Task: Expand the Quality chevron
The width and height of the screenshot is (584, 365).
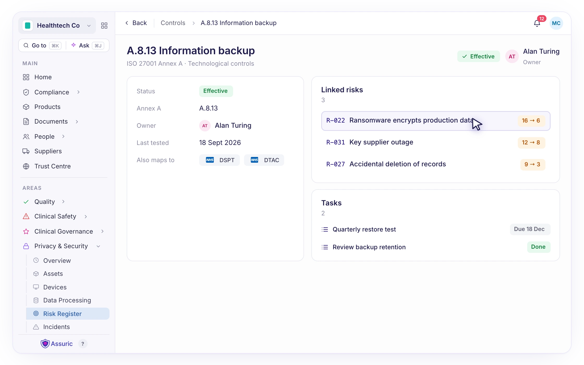Action: pyautogui.click(x=63, y=202)
